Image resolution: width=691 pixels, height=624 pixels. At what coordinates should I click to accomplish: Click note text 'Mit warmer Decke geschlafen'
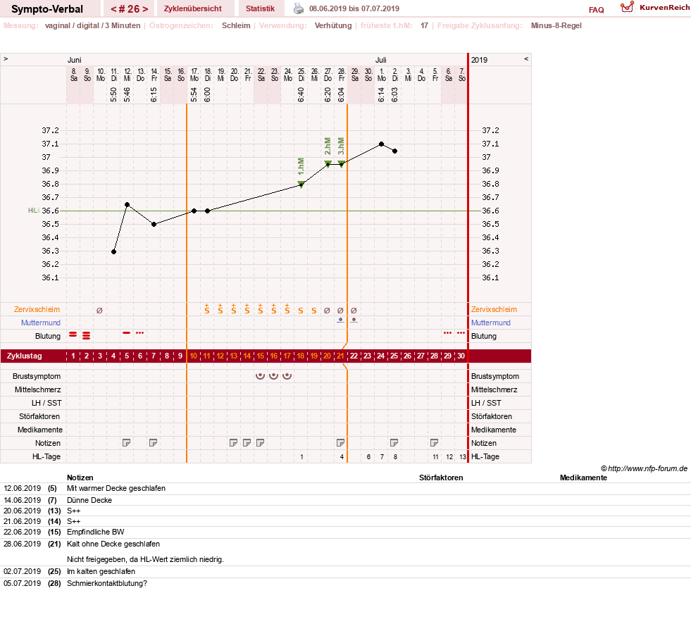click(x=116, y=488)
